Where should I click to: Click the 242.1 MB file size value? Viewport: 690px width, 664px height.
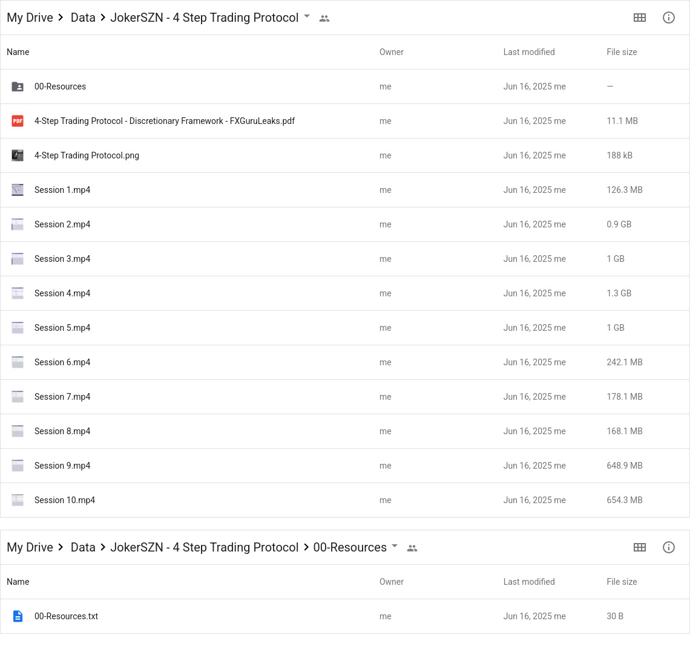625,362
